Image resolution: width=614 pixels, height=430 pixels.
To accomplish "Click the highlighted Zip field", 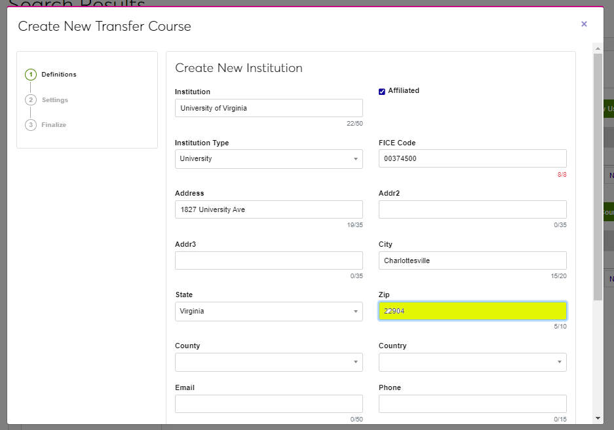I will click(472, 311).
